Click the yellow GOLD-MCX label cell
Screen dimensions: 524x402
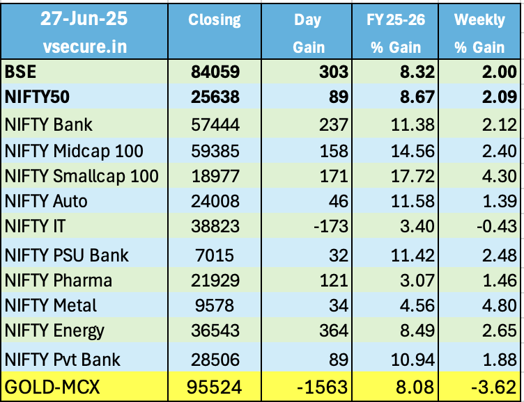pyautogui.click(x=84, y=386)
